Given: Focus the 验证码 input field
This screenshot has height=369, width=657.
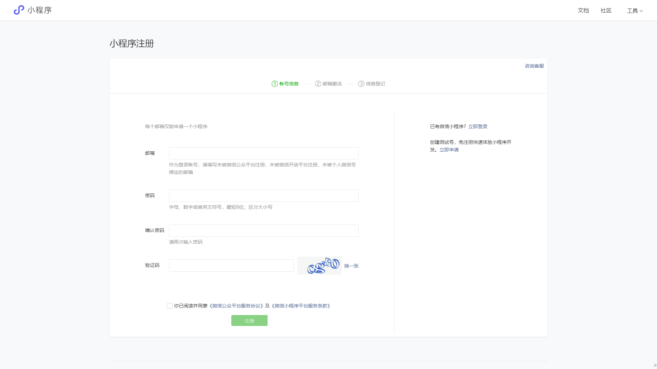Looking at the screenshot, I should pyautogui.click(x=231, y=265).
